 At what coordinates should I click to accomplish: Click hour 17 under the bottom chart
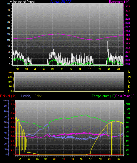pyautogui.click(x=90, y=159)
